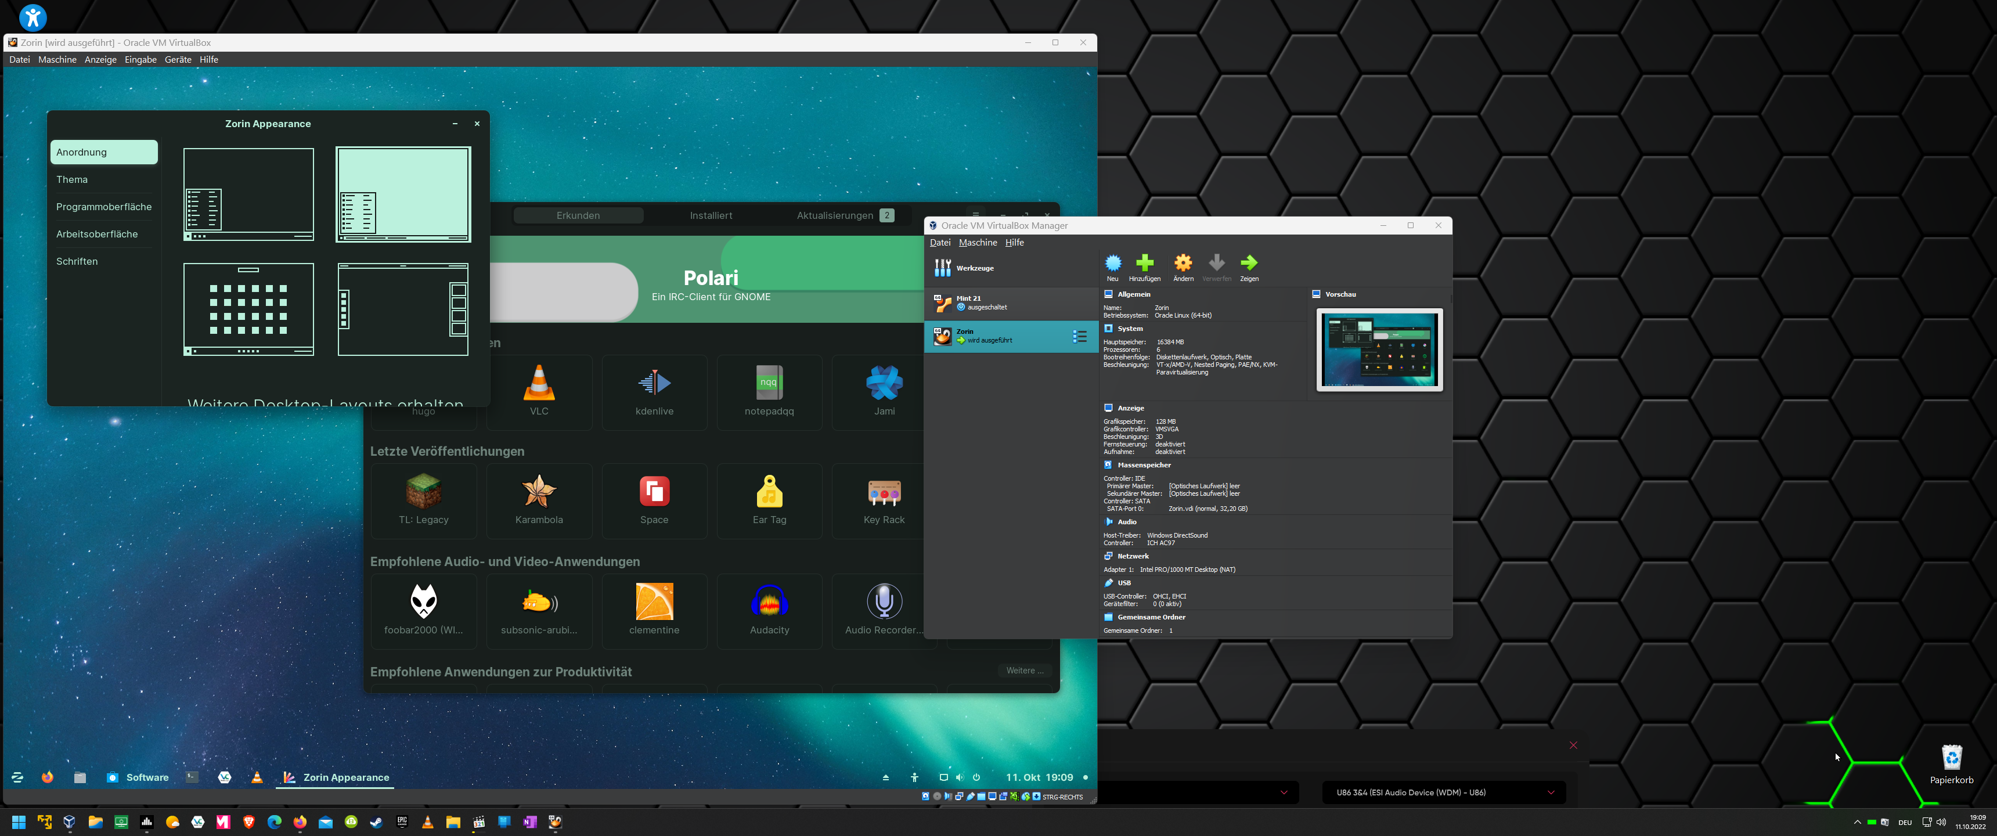This screenshot has height=836, width=1997.
Task: Select the highlighted second desktop layout option
Action: click(403, 194)
